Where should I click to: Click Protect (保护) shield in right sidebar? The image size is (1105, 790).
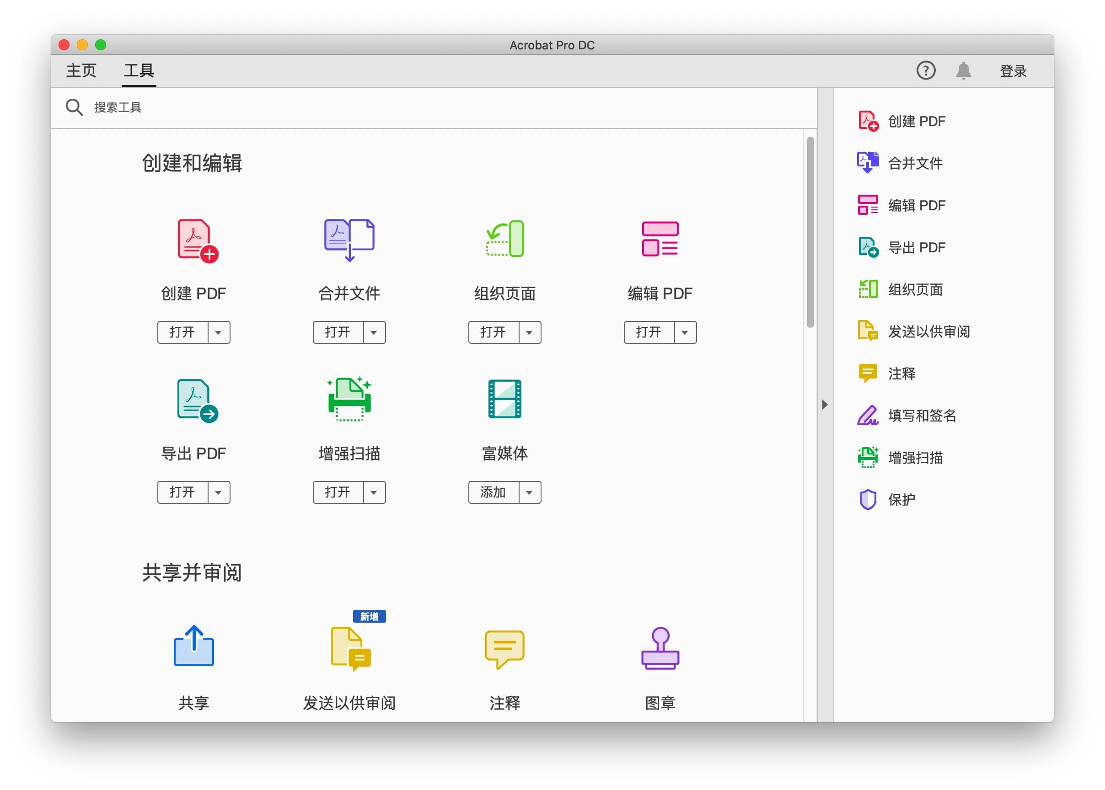pyautogui.click(x=868, y=500)
